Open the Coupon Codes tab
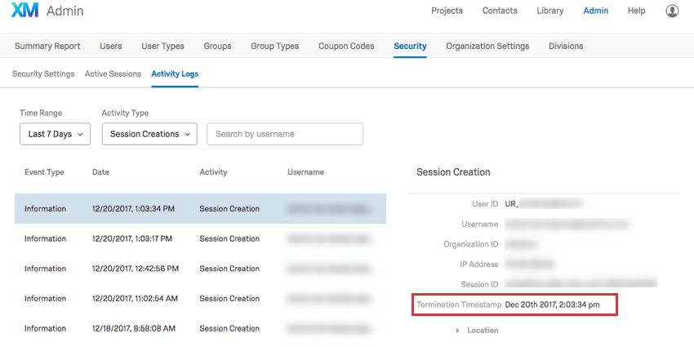This screenshot has width=694, height=347. 346,46
